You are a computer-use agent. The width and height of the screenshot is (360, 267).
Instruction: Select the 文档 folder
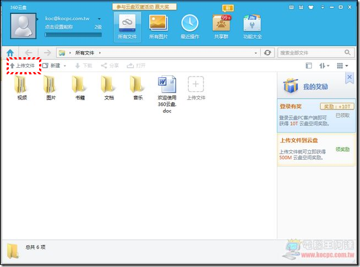[x=109, y=88]
